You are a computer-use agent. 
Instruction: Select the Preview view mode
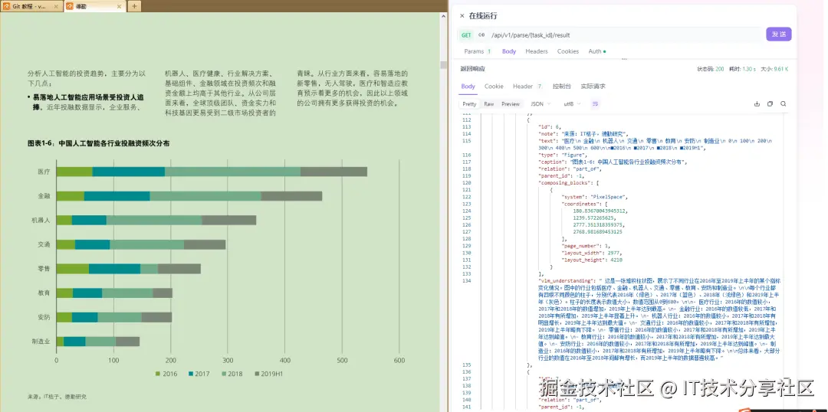point(511,104)
